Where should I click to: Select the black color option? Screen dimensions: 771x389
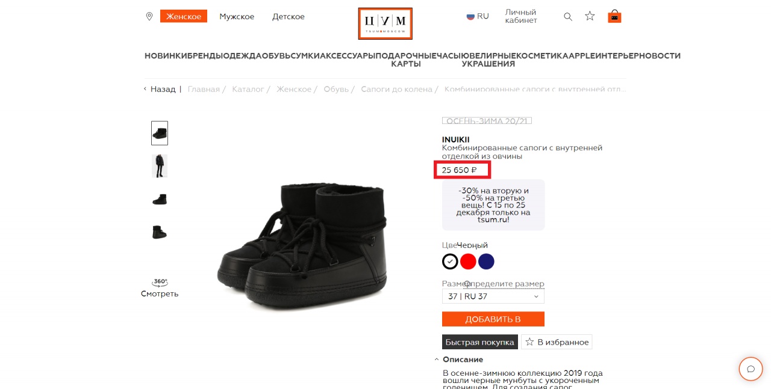click(x=450, y=262)
